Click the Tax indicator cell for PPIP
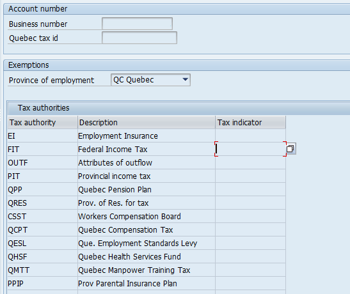The height and width of the screenshot is (294, 350). click(x=250, y=283)
